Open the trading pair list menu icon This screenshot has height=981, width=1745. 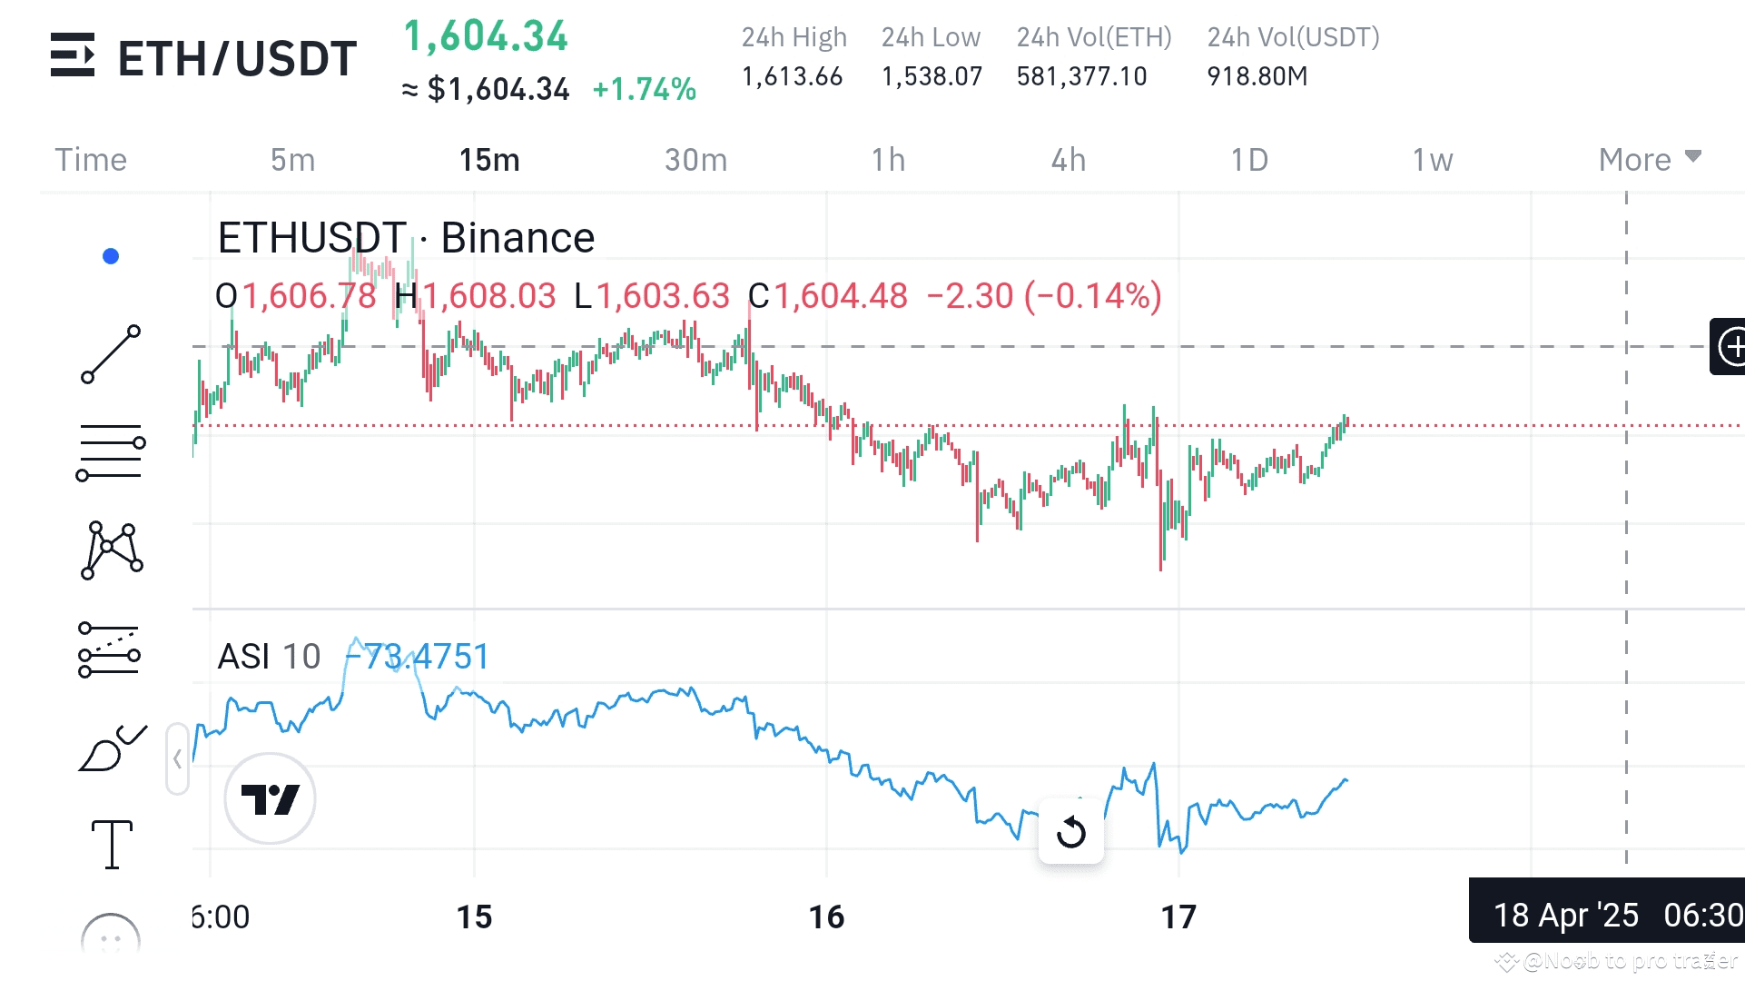click(x=73, y=55)
